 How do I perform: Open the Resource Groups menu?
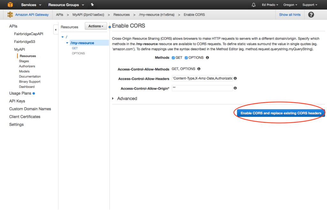(64, 4)
